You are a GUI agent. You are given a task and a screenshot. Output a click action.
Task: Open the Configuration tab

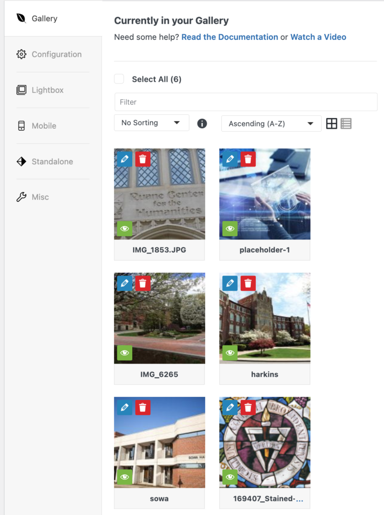coord(56,54)
